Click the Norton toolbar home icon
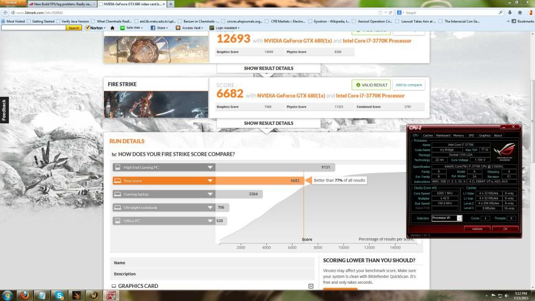535x301 pixels. (112, 28)
